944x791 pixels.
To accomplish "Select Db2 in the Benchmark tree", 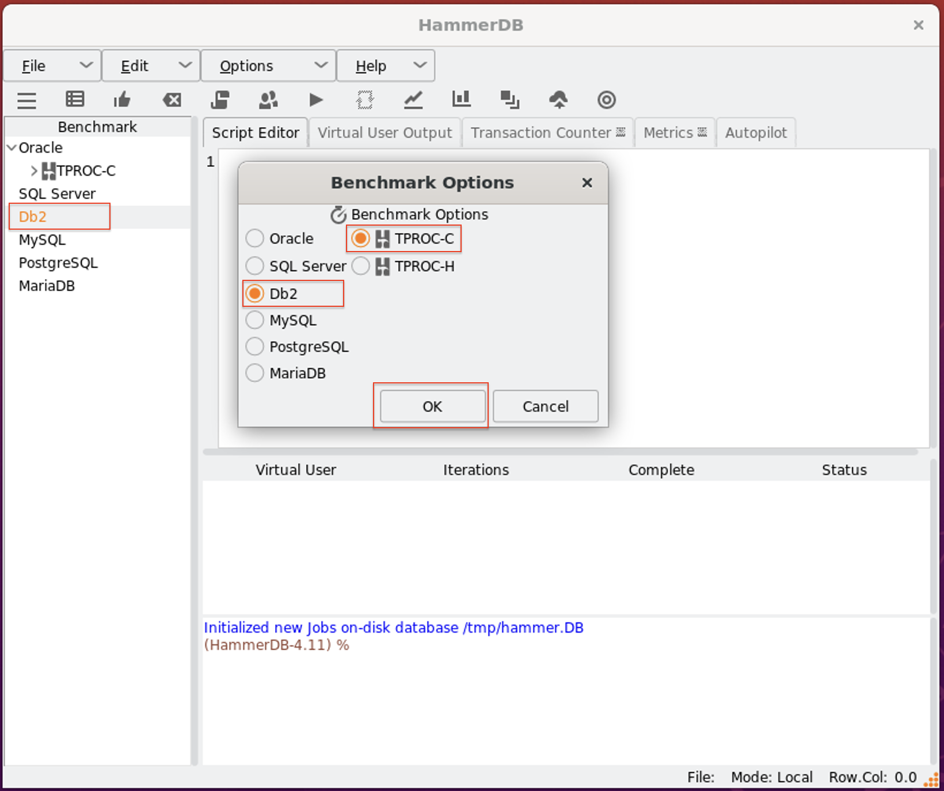I will coord(32,217).
